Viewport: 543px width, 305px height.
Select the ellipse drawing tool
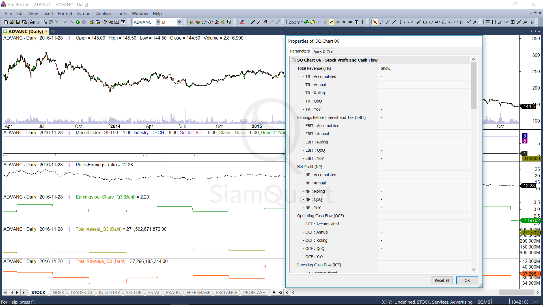[x=431, y=22]
